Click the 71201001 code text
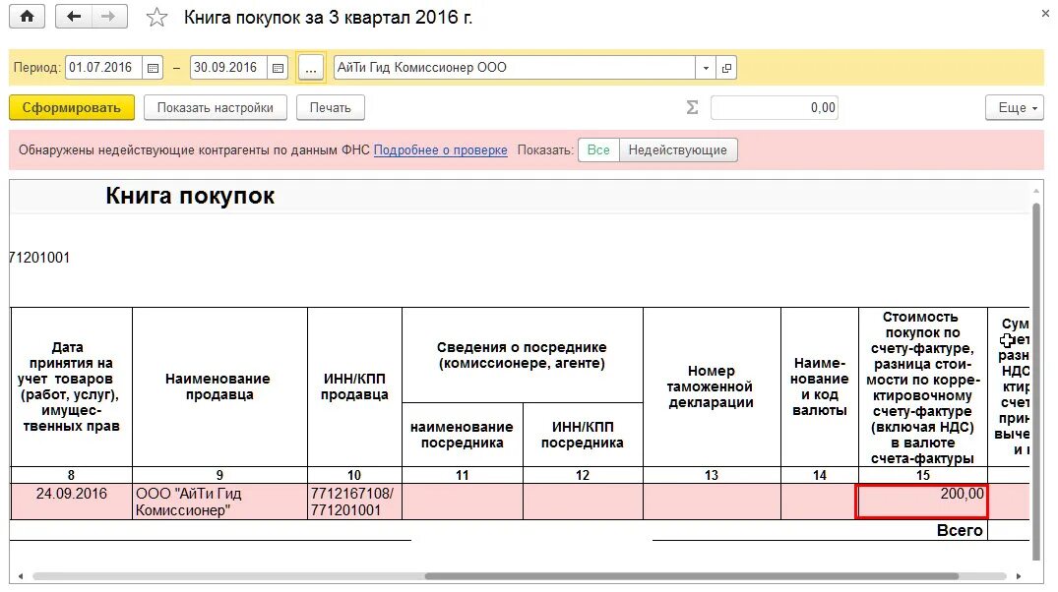 [x=39, y=258]
